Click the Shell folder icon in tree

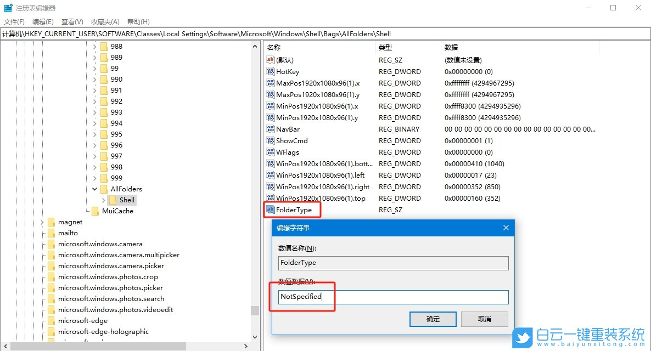tap(114, 200)
